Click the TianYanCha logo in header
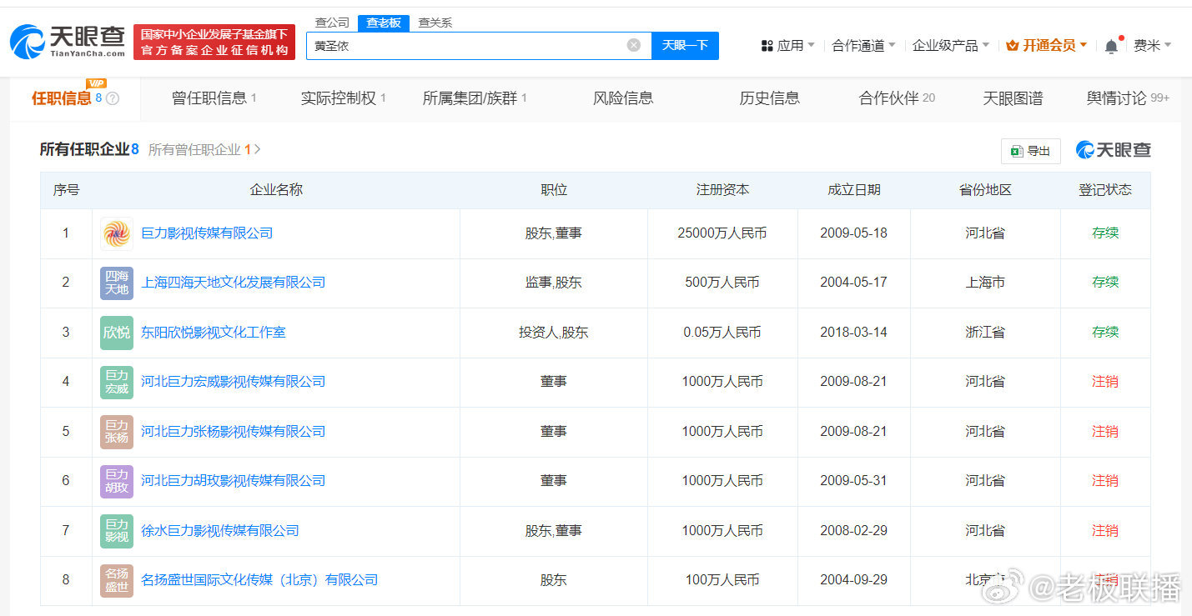This screenshot has height=616, width=1192. pos(67,42)
